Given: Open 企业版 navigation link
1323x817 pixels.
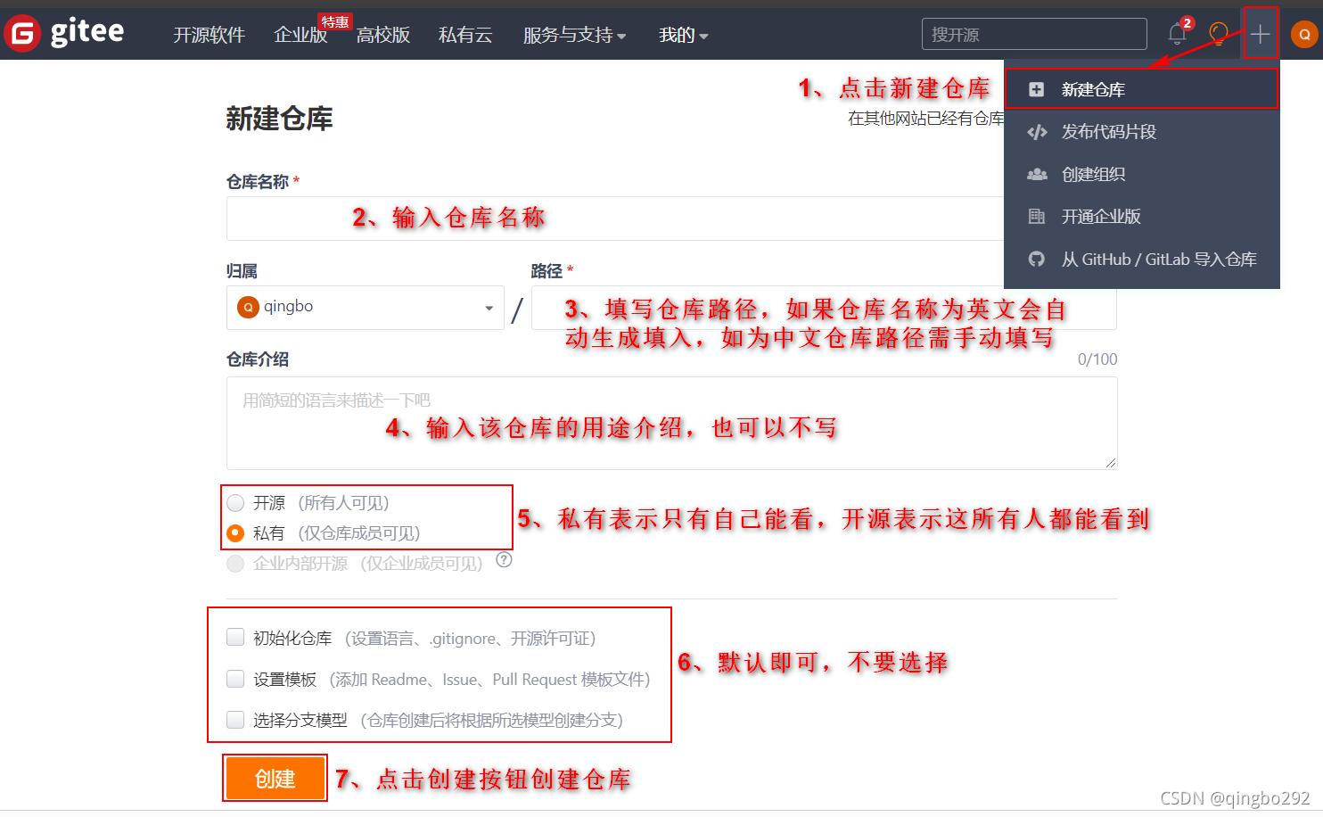Looking at the screenshot, I should 300,35.
